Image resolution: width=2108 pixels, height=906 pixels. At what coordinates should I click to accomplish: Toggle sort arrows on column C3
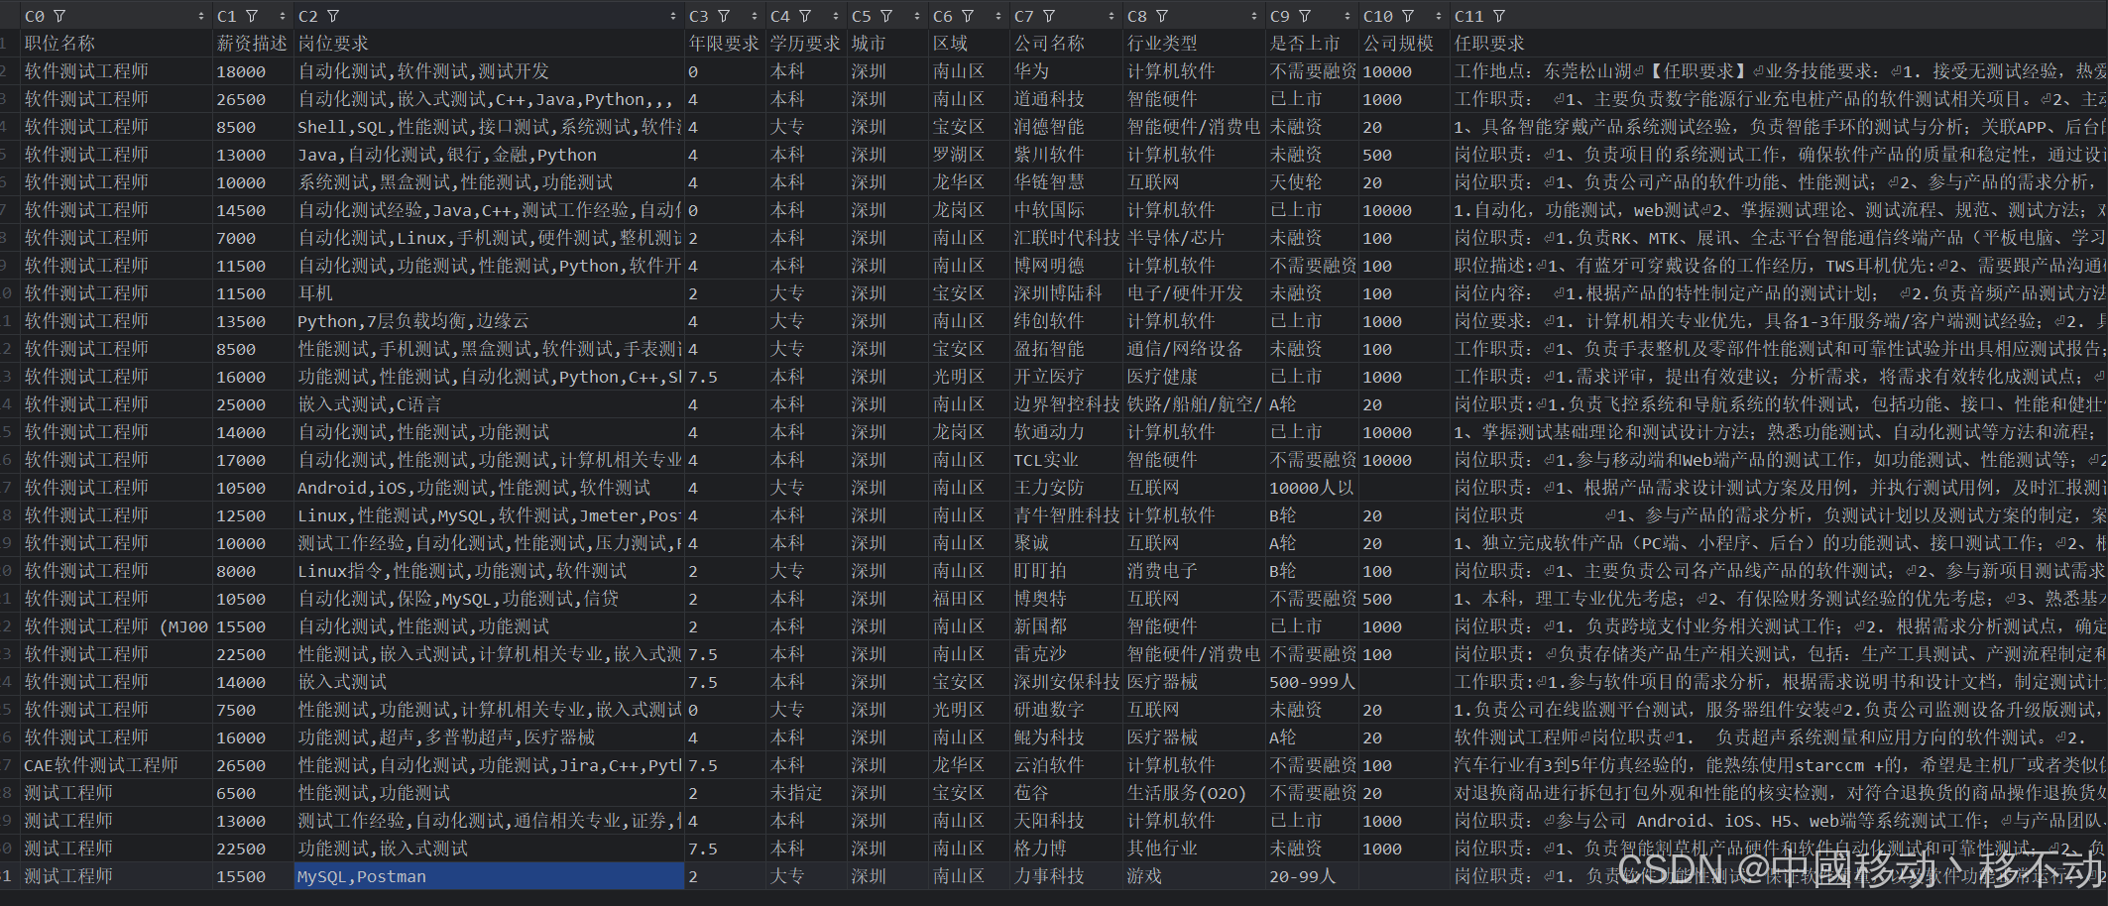(x=755, y=16)
